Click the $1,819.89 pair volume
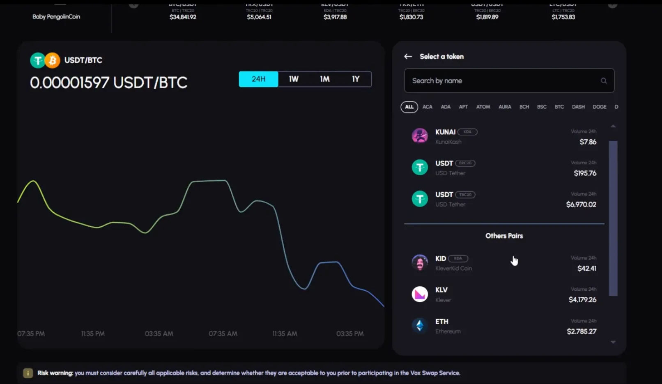Screen dimensions: 662x384 point(487,17)
